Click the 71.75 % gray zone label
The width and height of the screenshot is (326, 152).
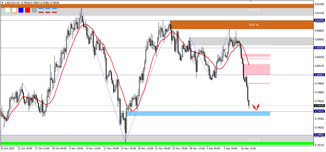click(254, 140)
